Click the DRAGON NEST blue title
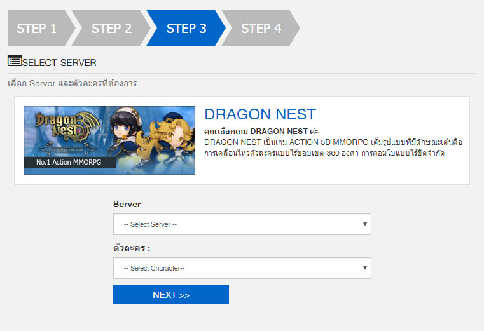The image size is (484, 331). click(x=260, y=114)
